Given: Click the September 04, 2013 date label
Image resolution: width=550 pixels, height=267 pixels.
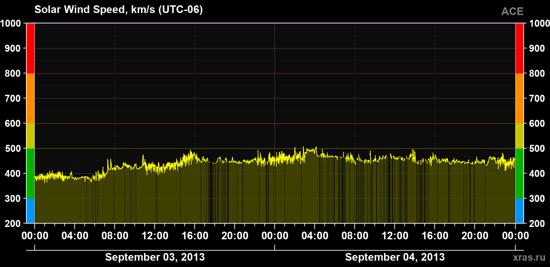Looking at the screenshot, I should point(395,257).
